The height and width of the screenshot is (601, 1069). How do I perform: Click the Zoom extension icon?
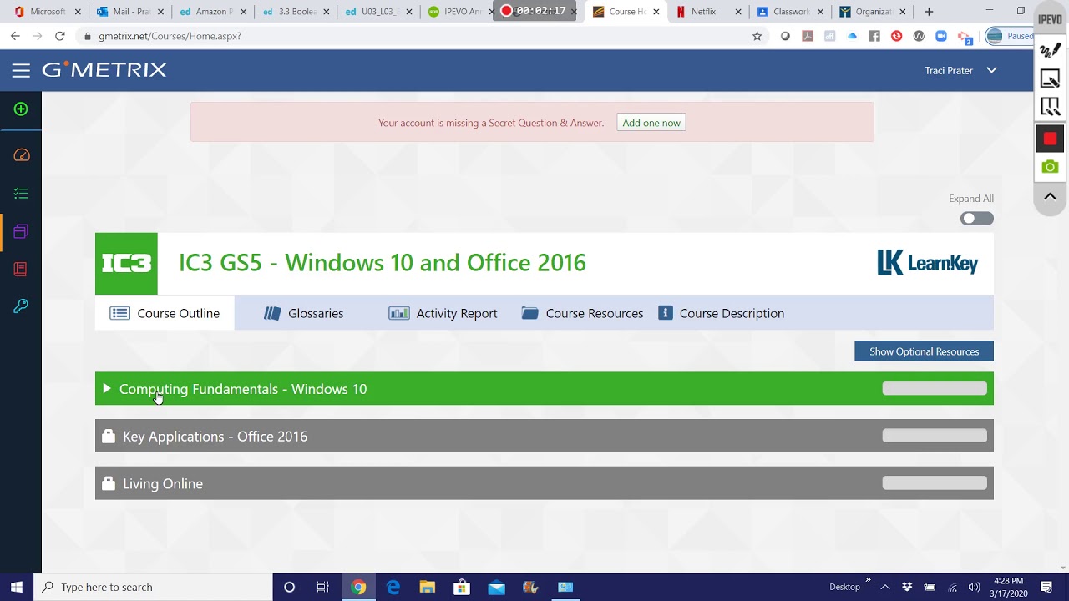pos(941,36)
